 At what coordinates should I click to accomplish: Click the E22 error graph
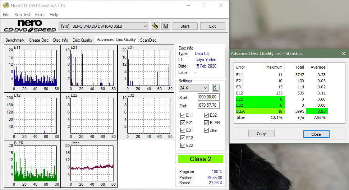coord(89,116)
